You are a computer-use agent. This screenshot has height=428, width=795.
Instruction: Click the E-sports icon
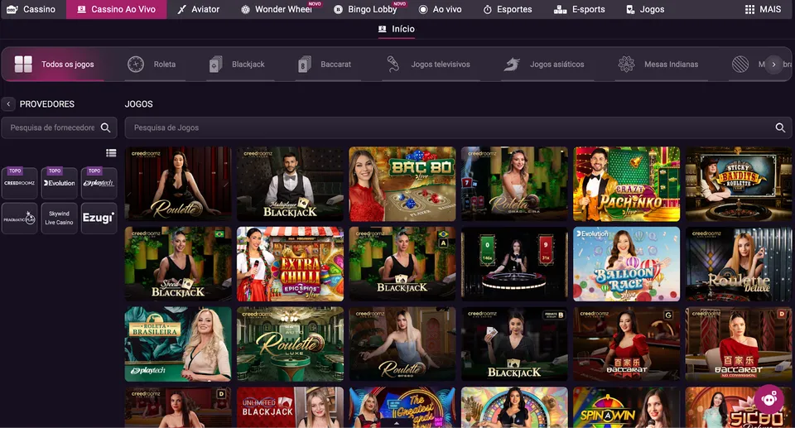point(560,9)
